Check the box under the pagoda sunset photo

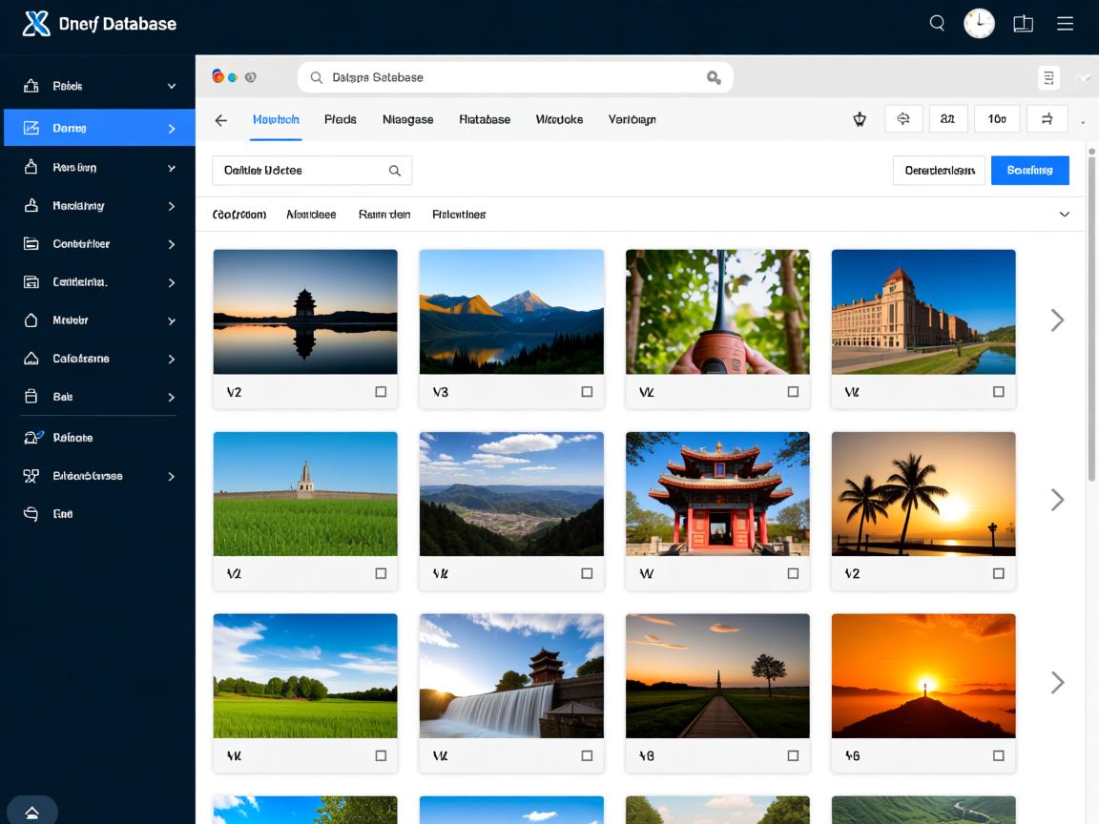click(381, 392)
